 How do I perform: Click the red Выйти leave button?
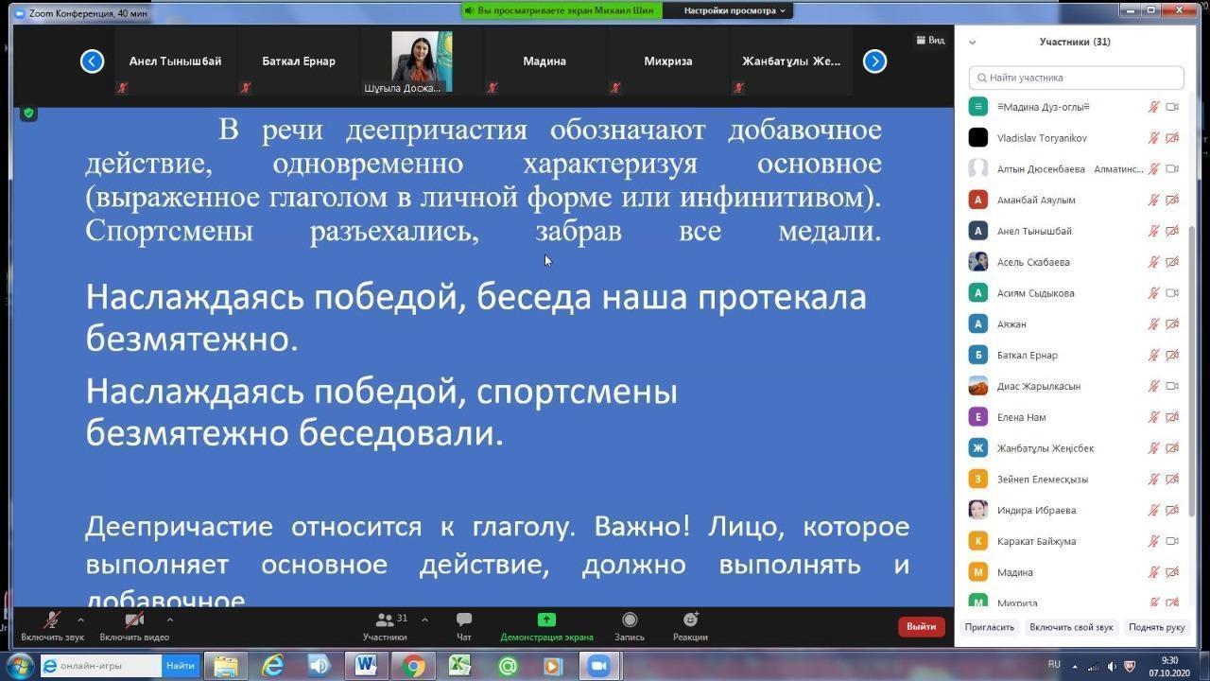pos(921,626)
